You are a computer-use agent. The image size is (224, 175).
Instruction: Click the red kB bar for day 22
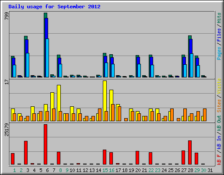click(150, 158)
